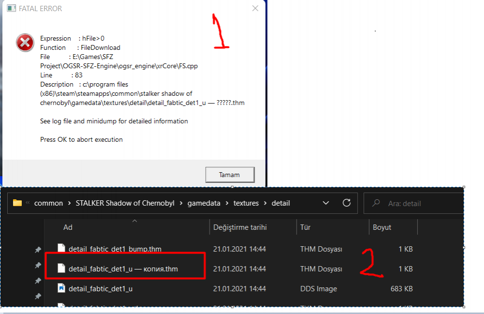Image resolution: width=484 pixels, height=314 pixels.
Task: Expand chevron after STALKER Shadow of Chernobyl
Action: [x=181, y=203]
